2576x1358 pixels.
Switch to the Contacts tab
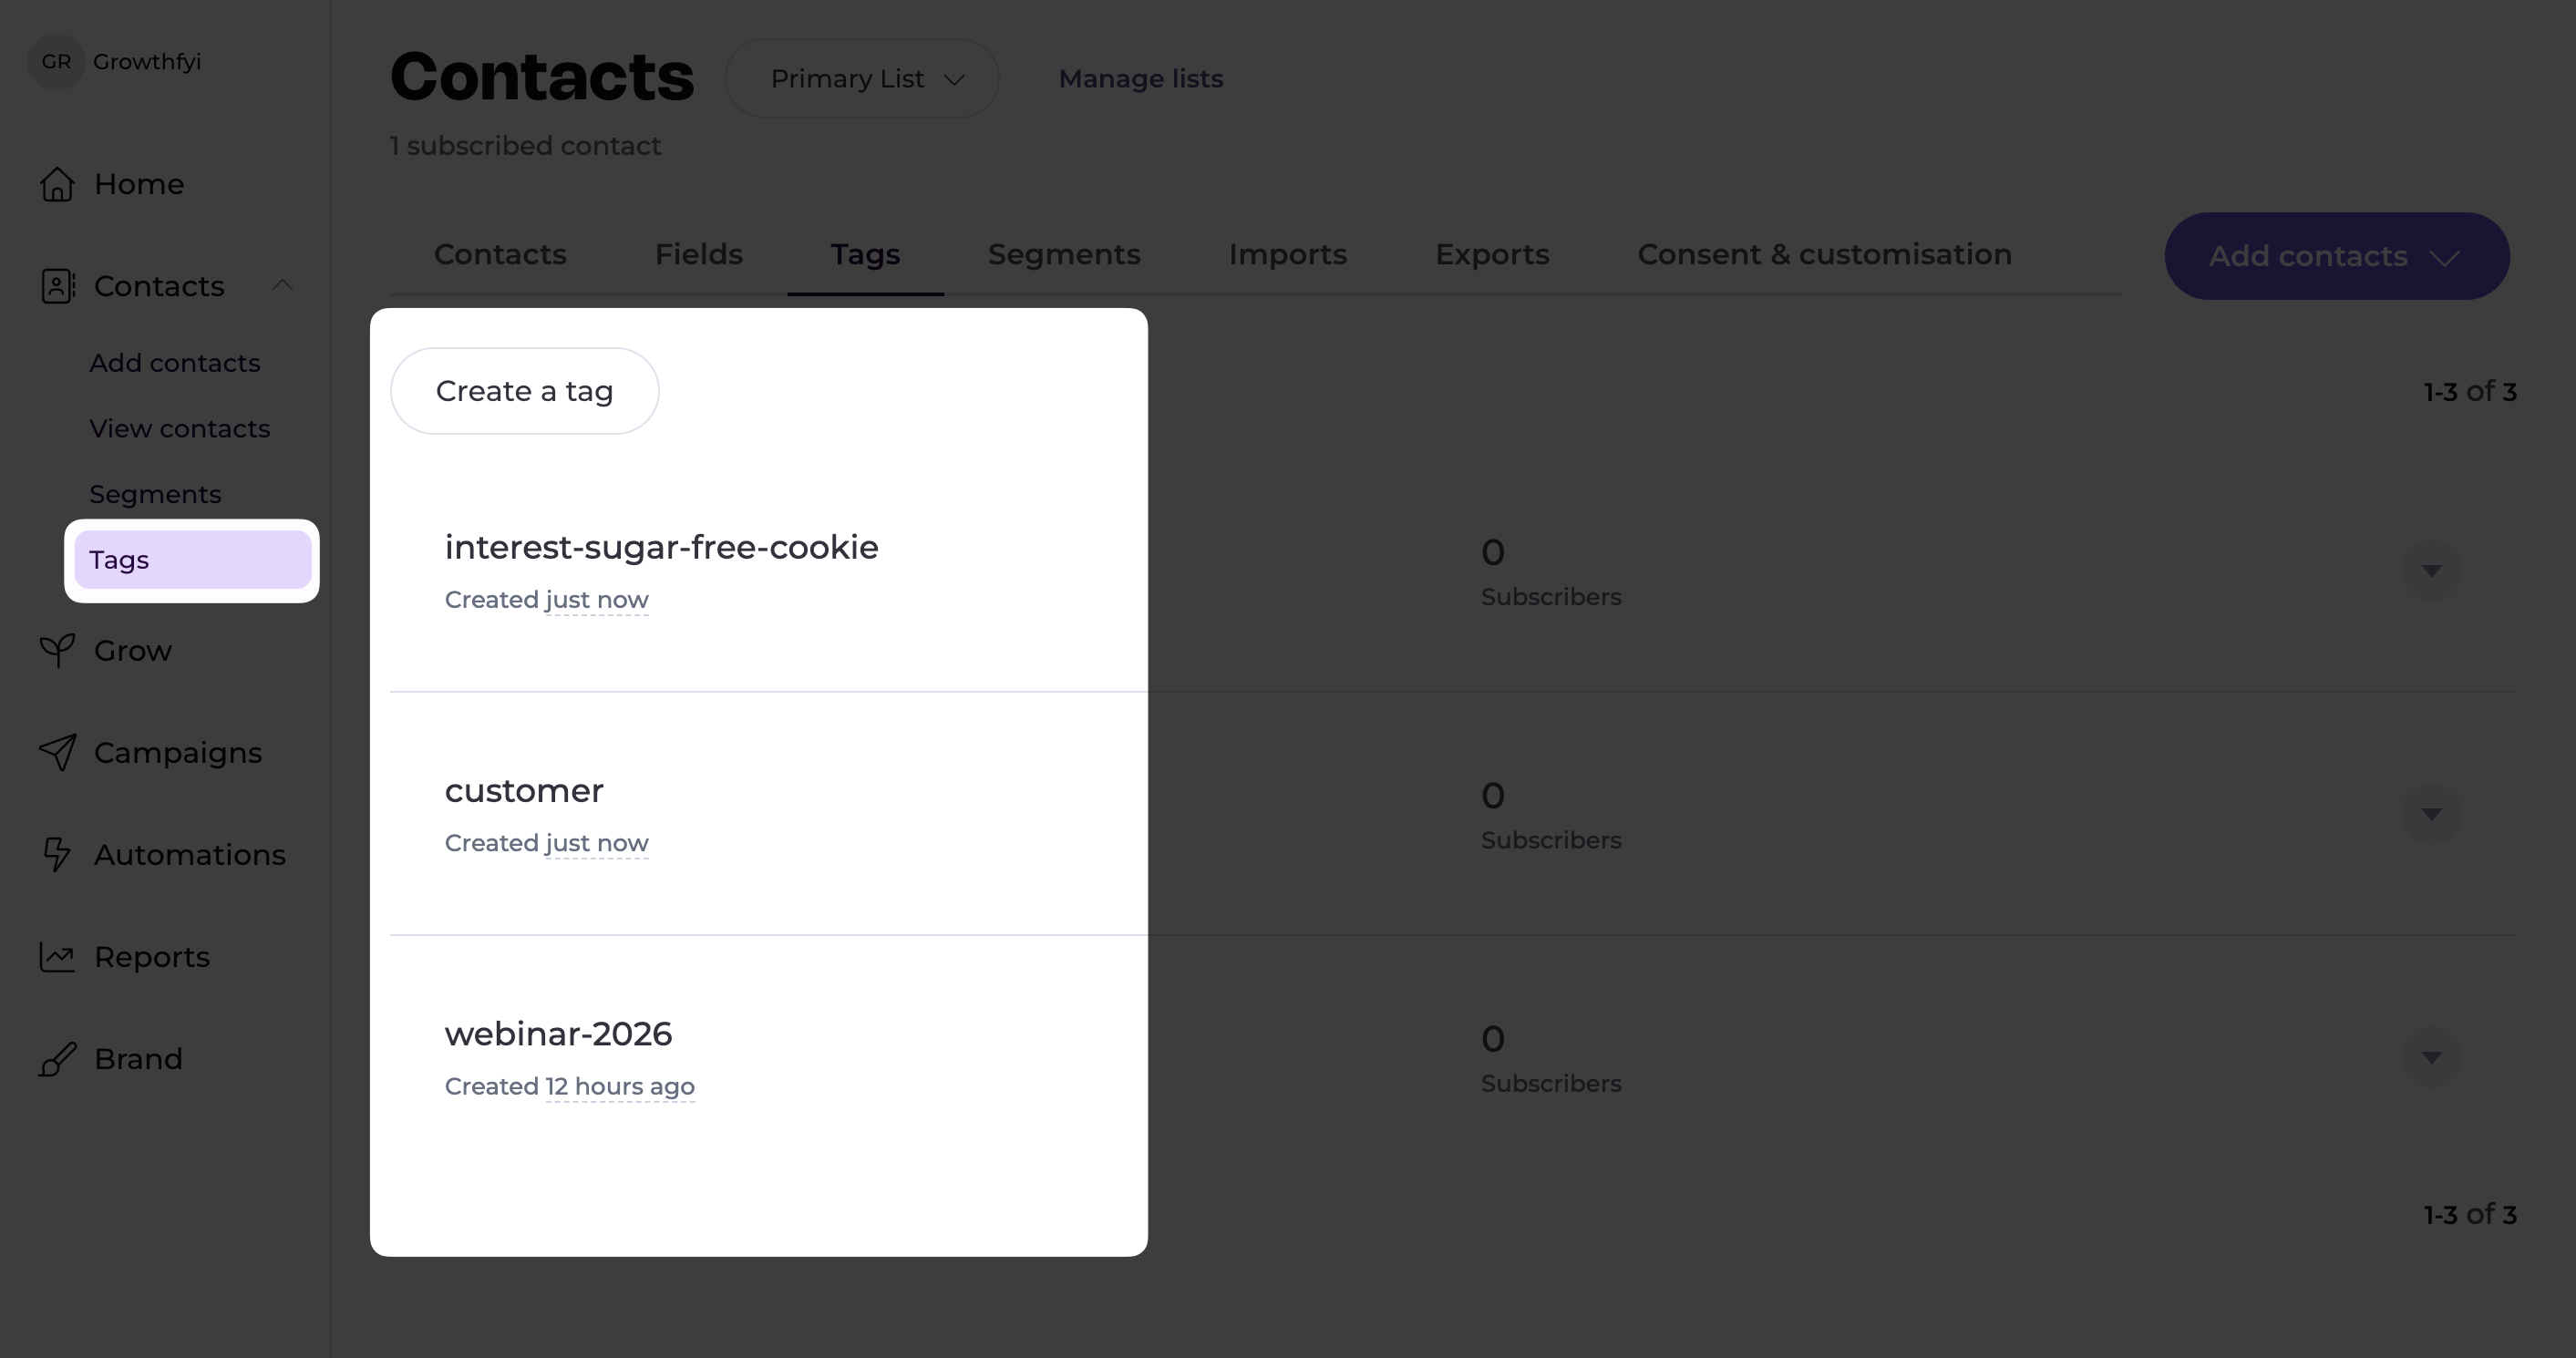pos(500,255)
